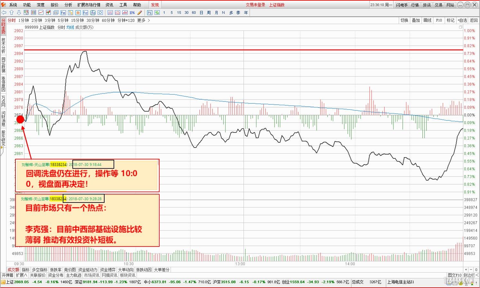This screenshot has width=480, height=288.
Task: Expand the 扩展∧ panel
Action: (22, 275)
